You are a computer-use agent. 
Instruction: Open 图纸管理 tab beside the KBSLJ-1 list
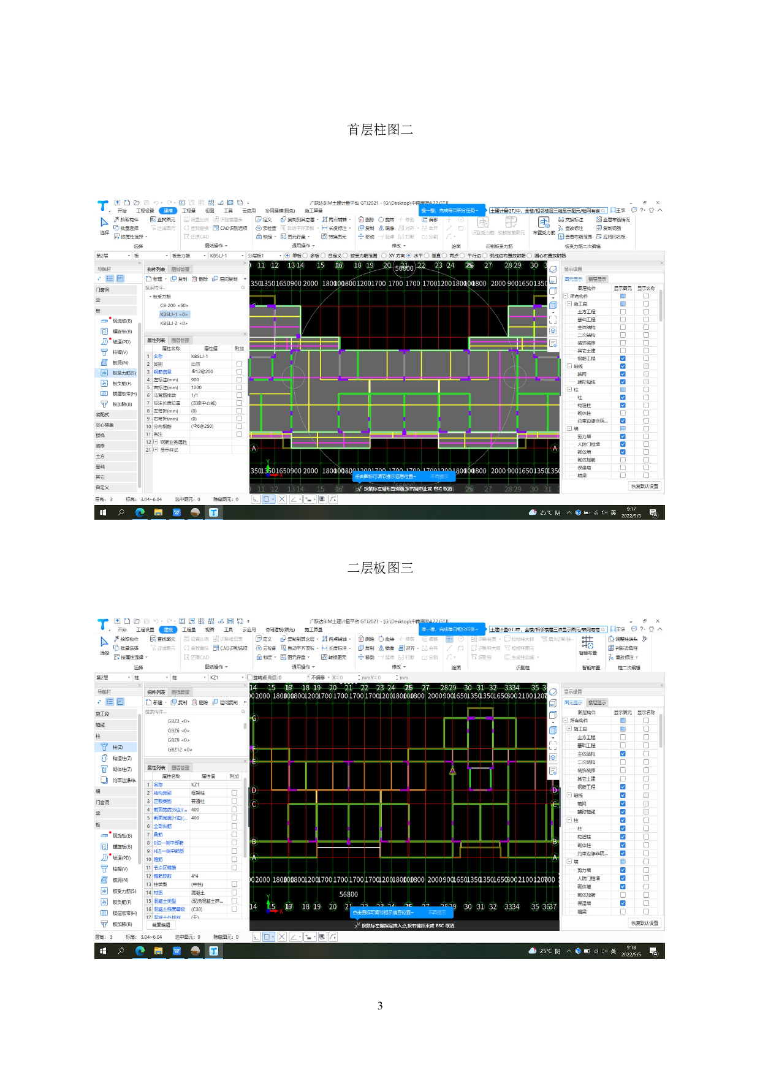click(x=180, y=269)
